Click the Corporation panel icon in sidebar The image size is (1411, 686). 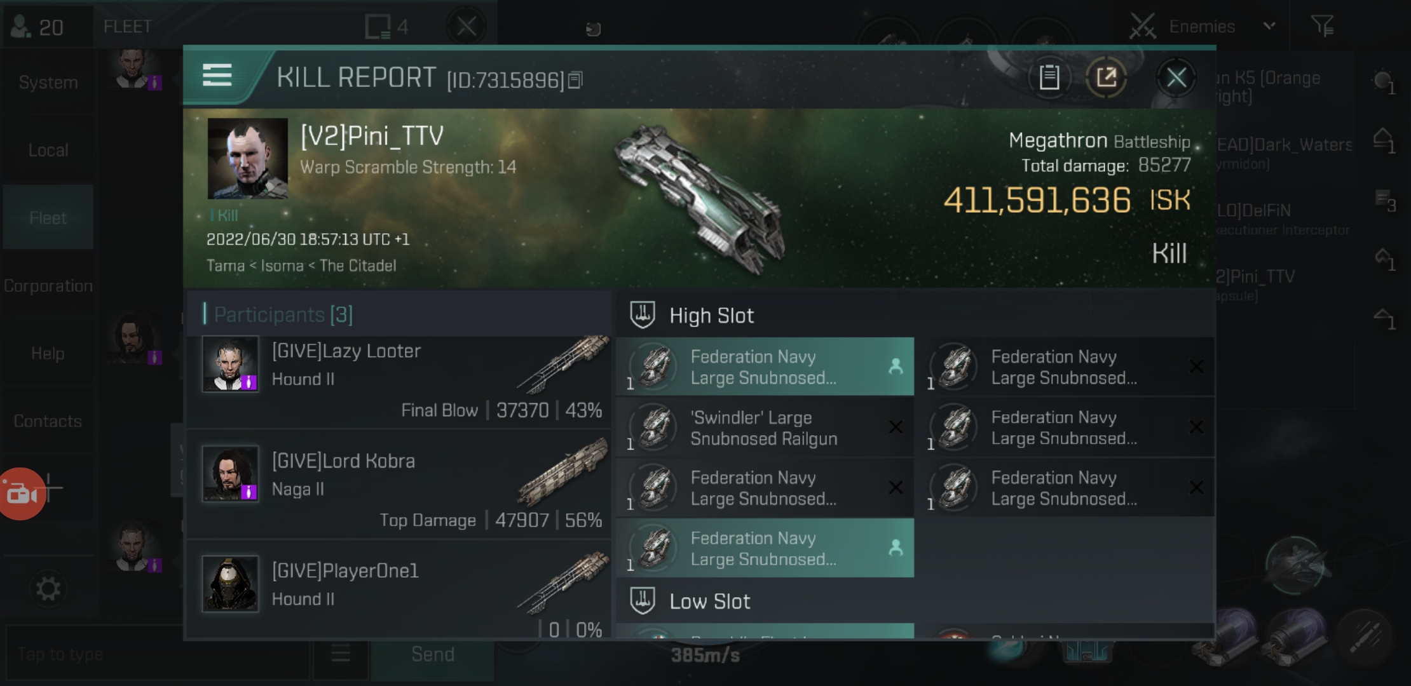tap(48, 285)
